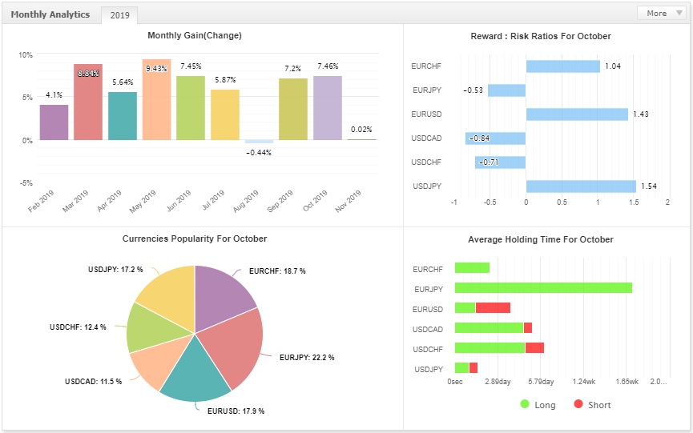
Task: Click the 1.65wk axis label
Action: tap(627, 381)
